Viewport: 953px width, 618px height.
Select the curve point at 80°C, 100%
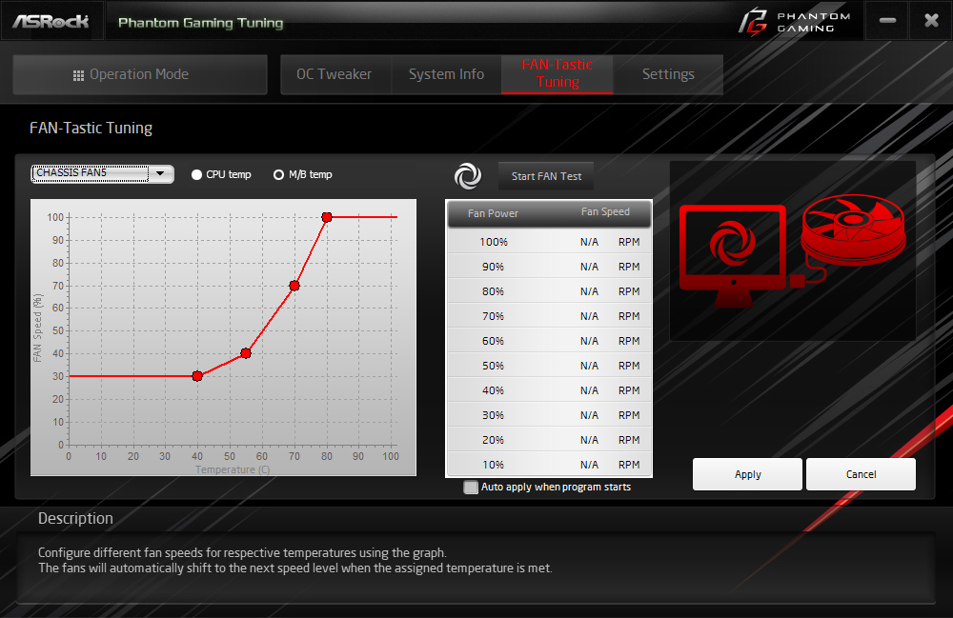326,217
